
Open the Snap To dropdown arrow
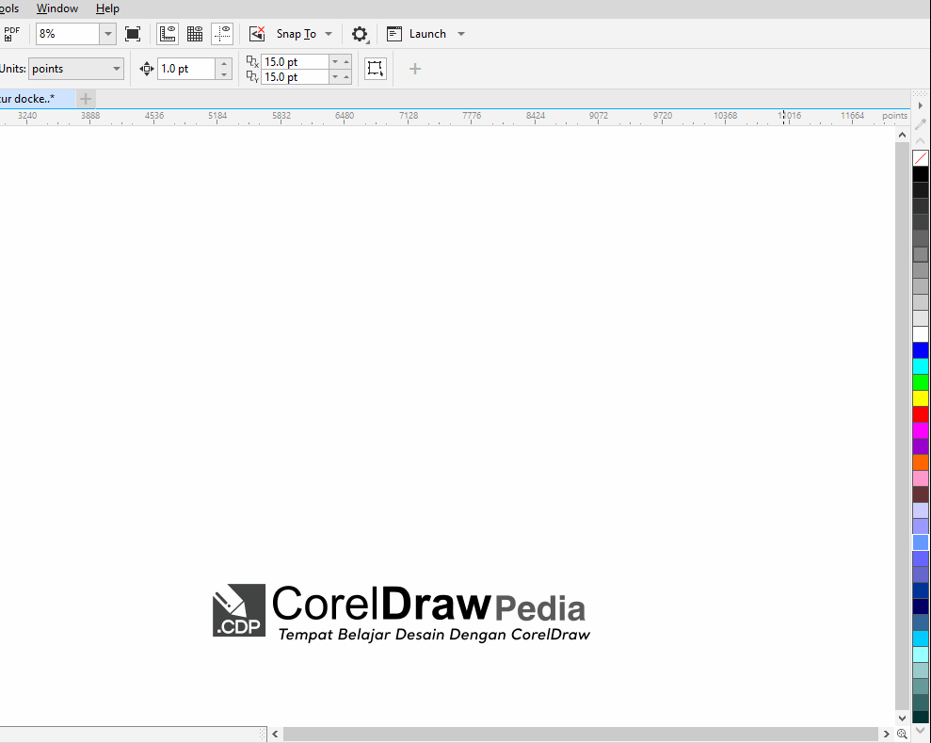[x=329, y=33]
